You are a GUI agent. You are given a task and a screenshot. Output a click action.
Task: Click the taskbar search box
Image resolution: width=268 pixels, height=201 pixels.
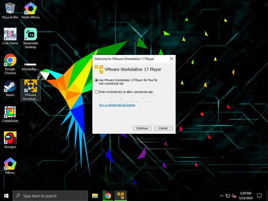click(x=50, y=196)
